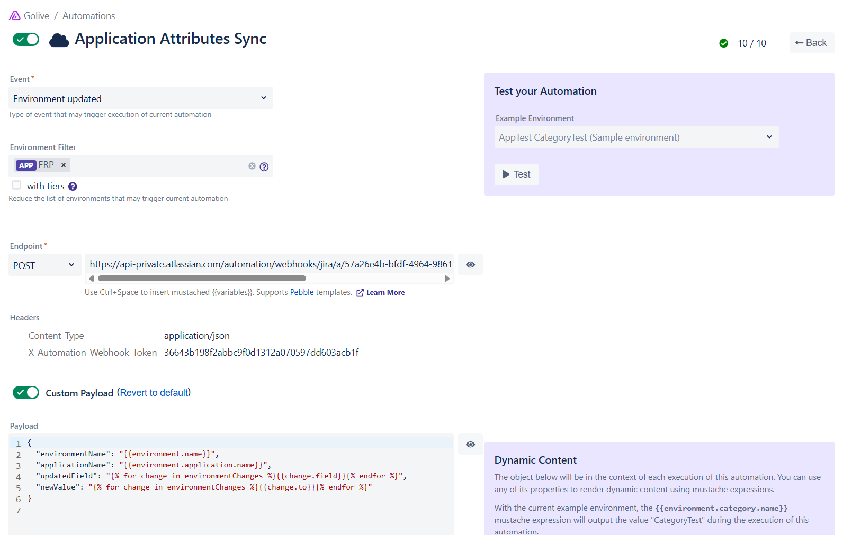The image size is (843, 535).
Task: Click the left arrow of endpoint scrollbar
Action: [91, 279]
